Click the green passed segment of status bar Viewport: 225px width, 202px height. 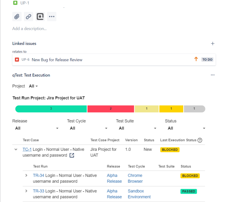pos(51,109)
